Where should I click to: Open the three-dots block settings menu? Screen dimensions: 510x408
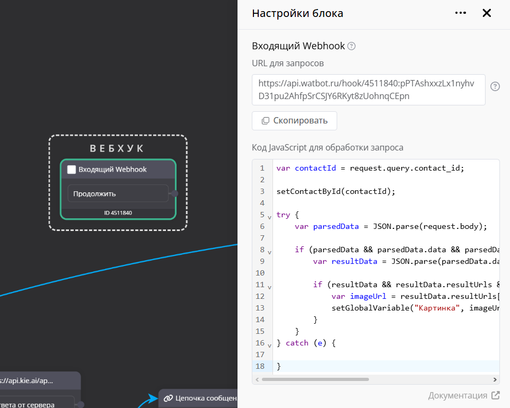point(460,13)
